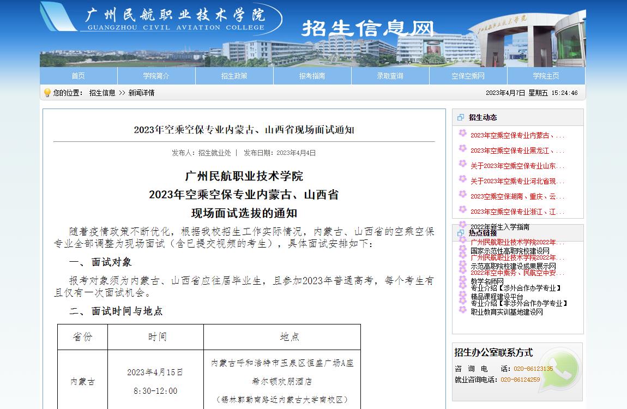Click flower bullet beside 职业教育实训基地建设网
This screenshot has height=409, width=627.
(x=463, y=309)
